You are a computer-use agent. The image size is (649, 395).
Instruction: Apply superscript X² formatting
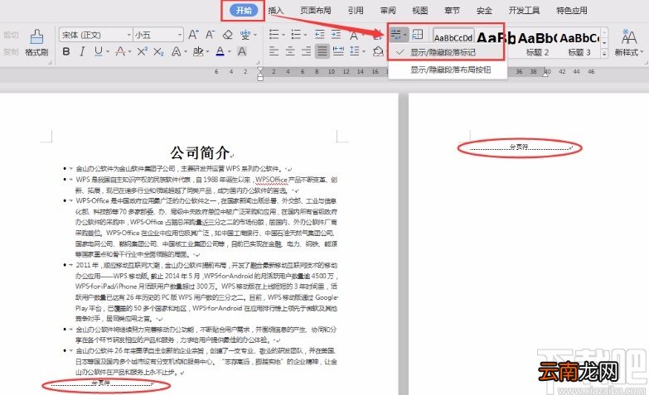click(x=143, y=51)
